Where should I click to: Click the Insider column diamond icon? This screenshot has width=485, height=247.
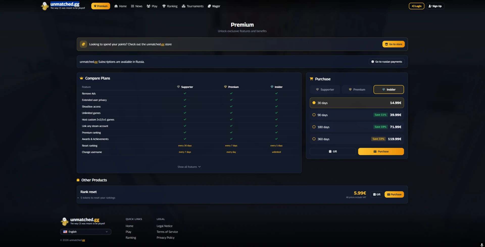coord(272,87)
